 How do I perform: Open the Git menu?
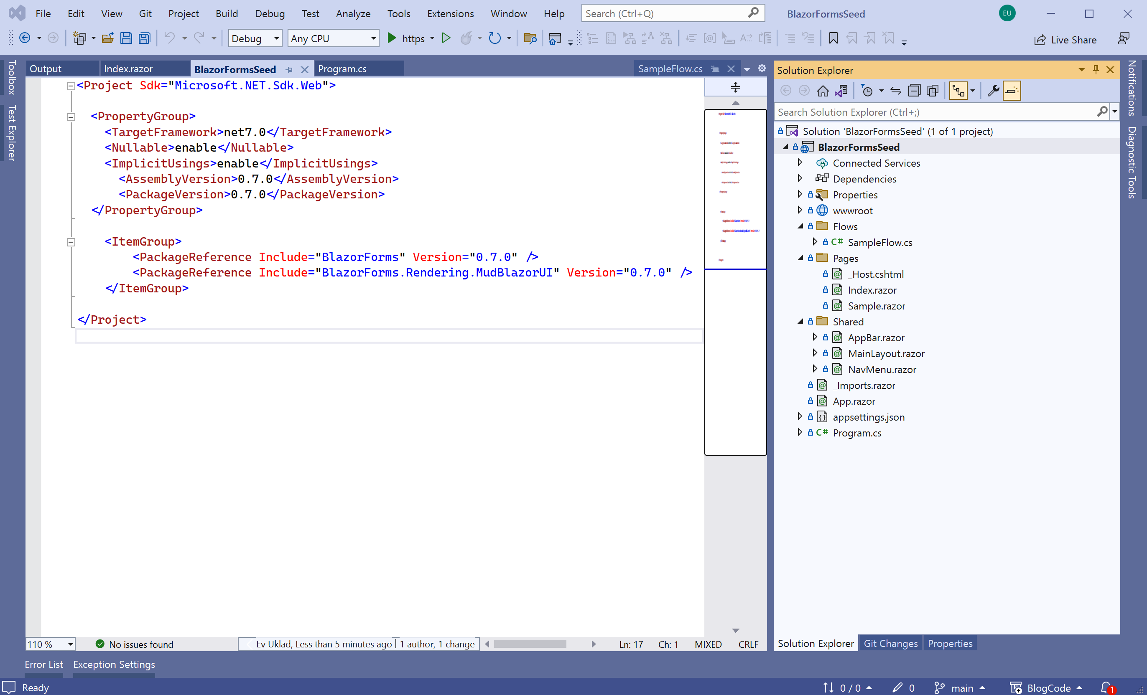145,13
